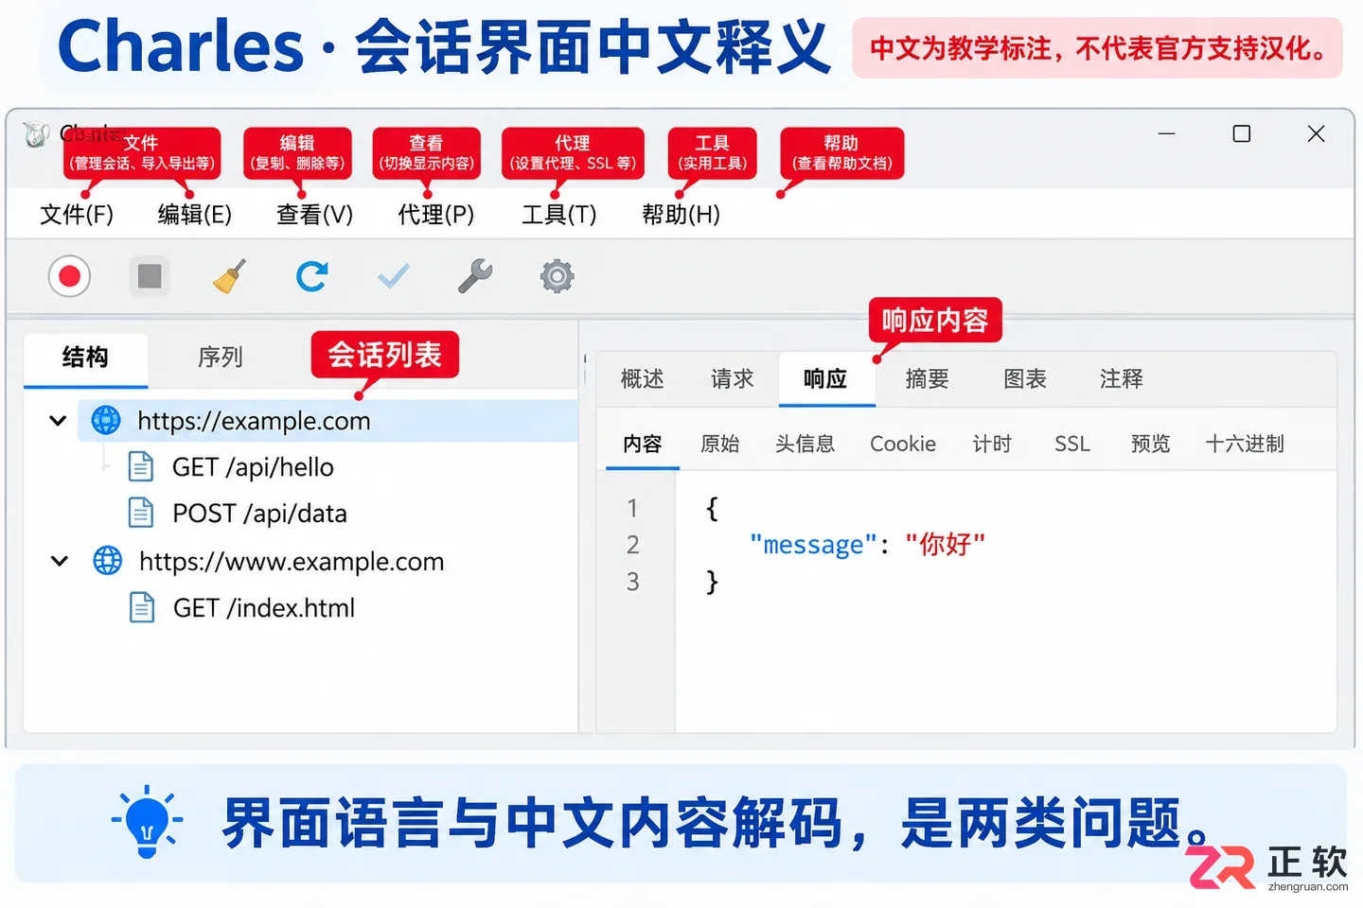Select the 摘要 tab
This screenshot has width=1363, height=908.
click(x=928, y=379)
